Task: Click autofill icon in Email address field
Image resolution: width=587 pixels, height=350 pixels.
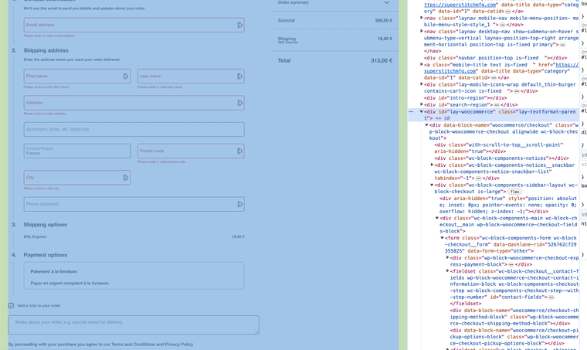Action: click(239, 25)
